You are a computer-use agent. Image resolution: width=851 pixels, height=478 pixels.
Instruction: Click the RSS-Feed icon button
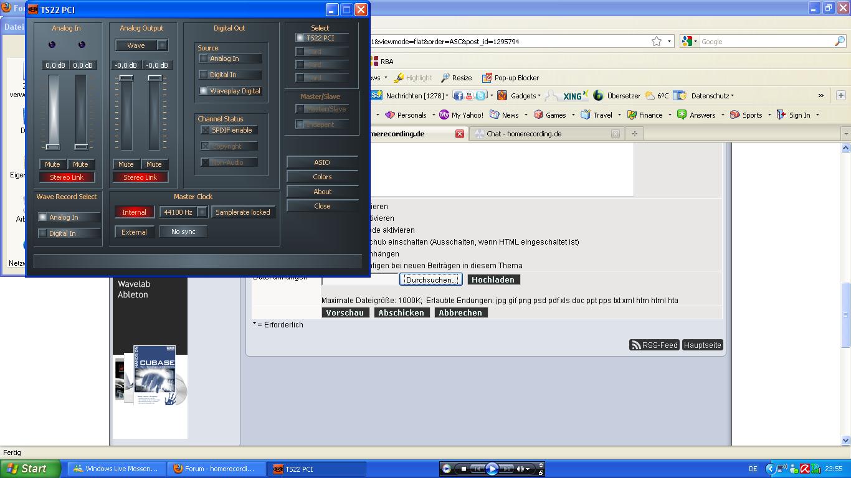click(654, 345)
